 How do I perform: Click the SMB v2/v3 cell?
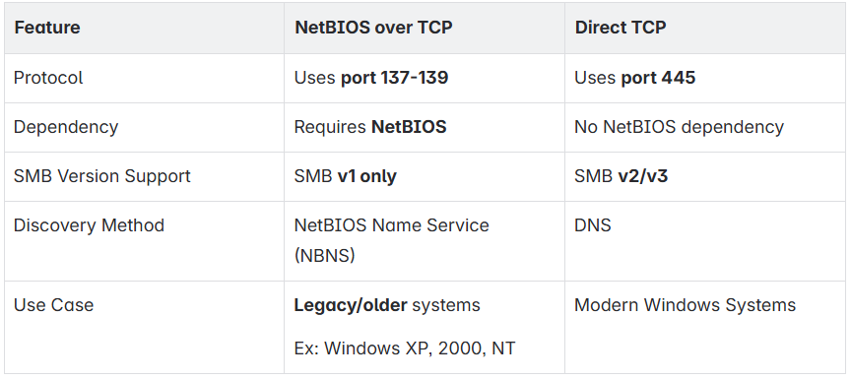click(x=621, y=176)
